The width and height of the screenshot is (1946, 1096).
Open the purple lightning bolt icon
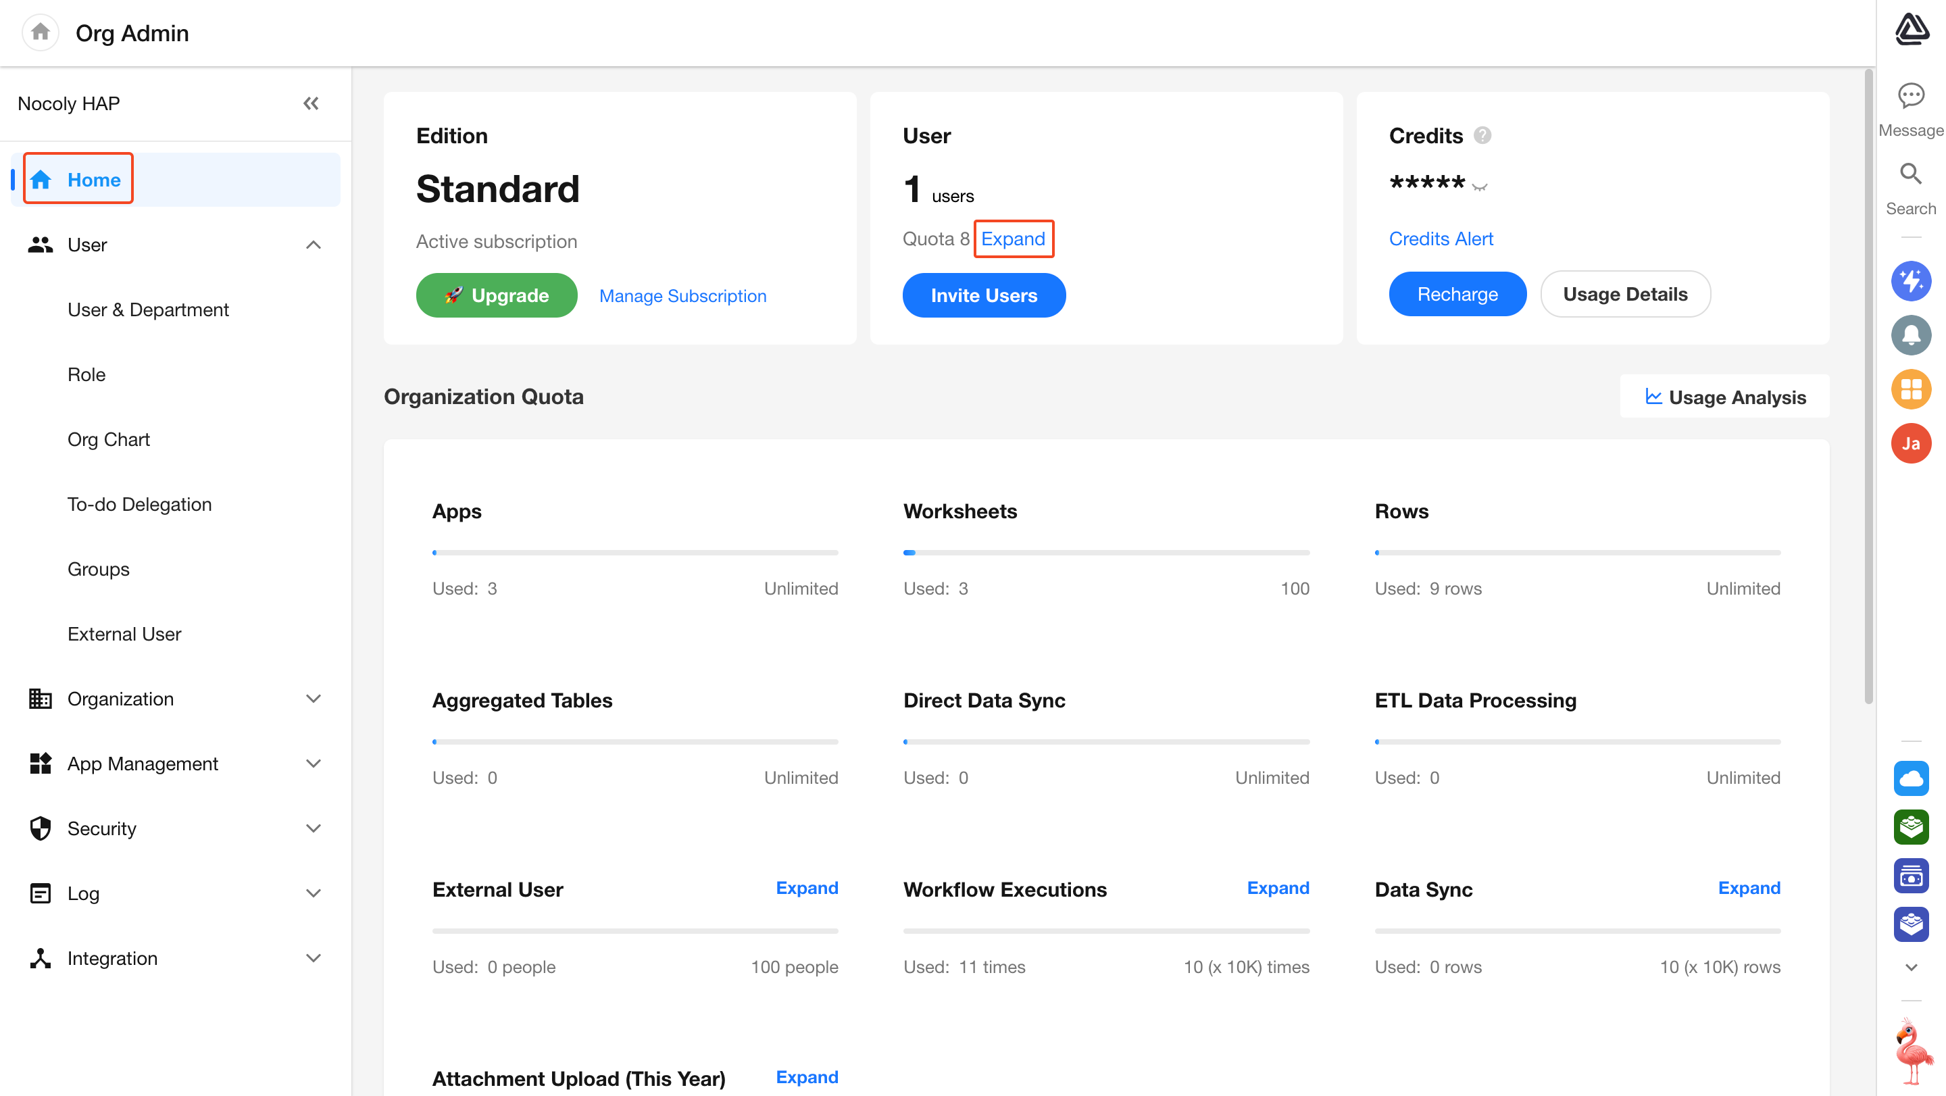[1910, 282]
